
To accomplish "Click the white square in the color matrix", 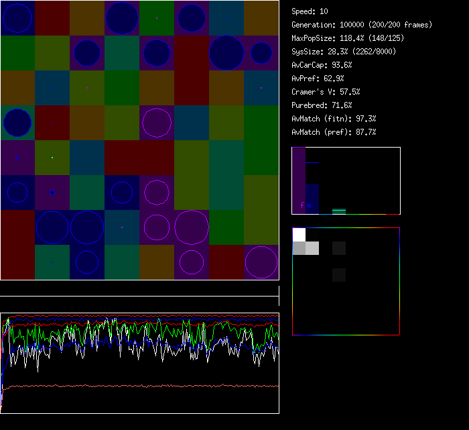I will click(299, 235).
